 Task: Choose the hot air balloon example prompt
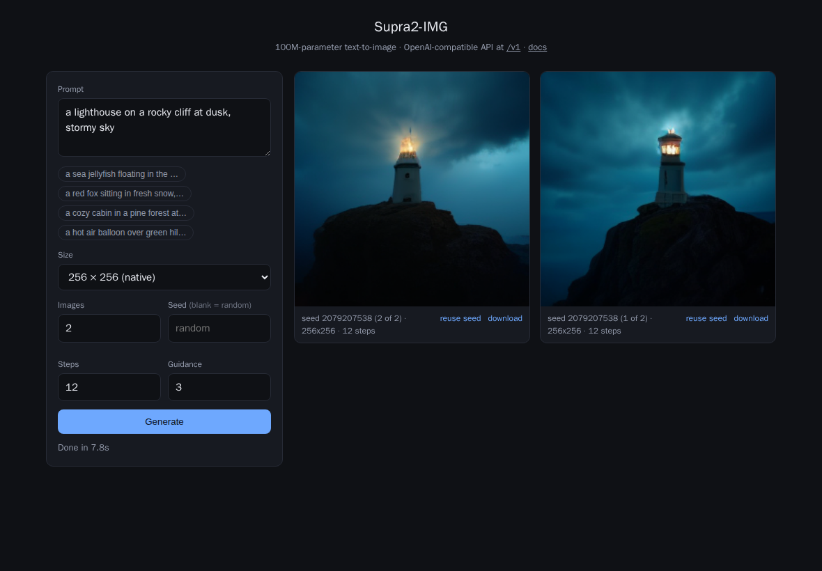(125, 233)
